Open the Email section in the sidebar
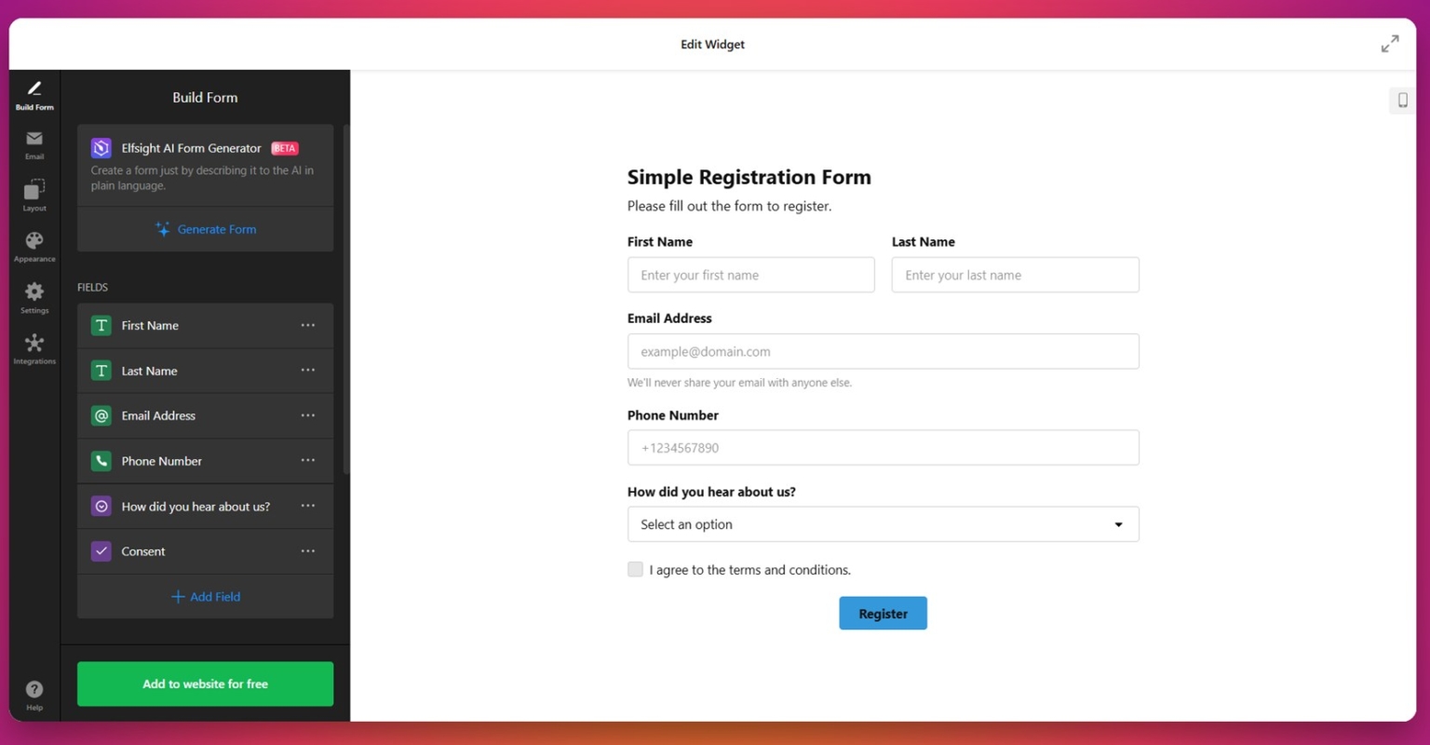This screenshot has width=1430, height=745. pos(34,144)
